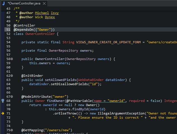Click the lambda arrow in orElseThrow
Screen dimensions: 177x134
[x=86, y=113]
